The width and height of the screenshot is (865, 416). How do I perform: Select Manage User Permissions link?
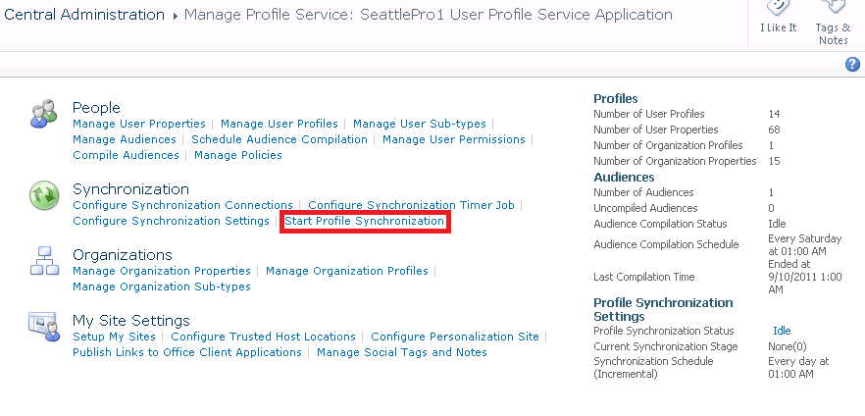(x=454, y=139)
